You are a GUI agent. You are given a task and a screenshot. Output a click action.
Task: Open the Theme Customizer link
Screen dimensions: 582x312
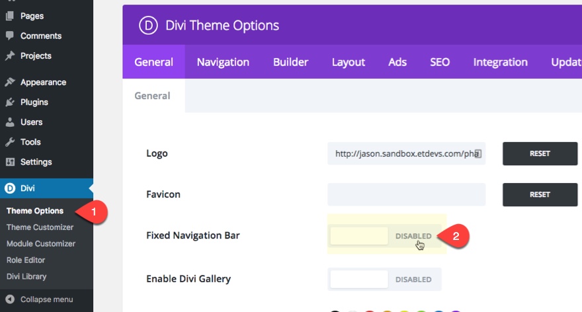[x=40, y=227]
